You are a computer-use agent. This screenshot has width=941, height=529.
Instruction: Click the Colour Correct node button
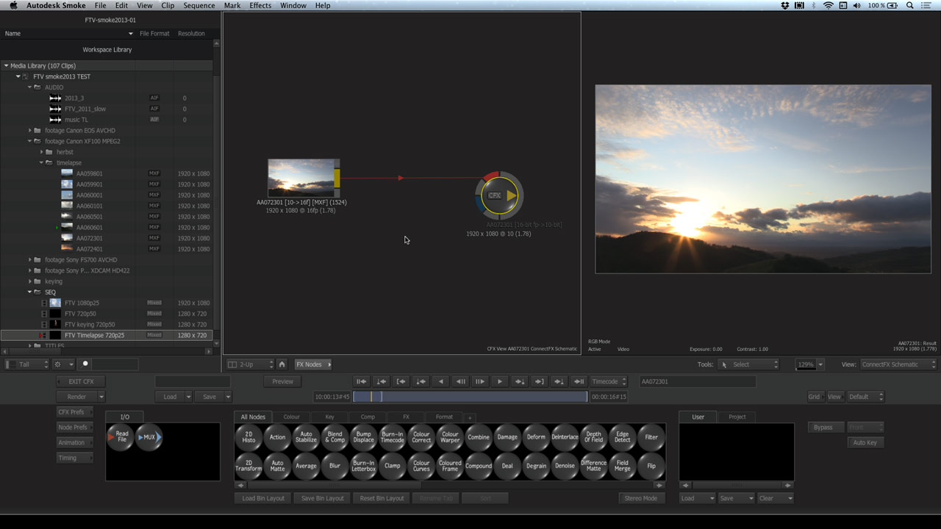(421, 437)
